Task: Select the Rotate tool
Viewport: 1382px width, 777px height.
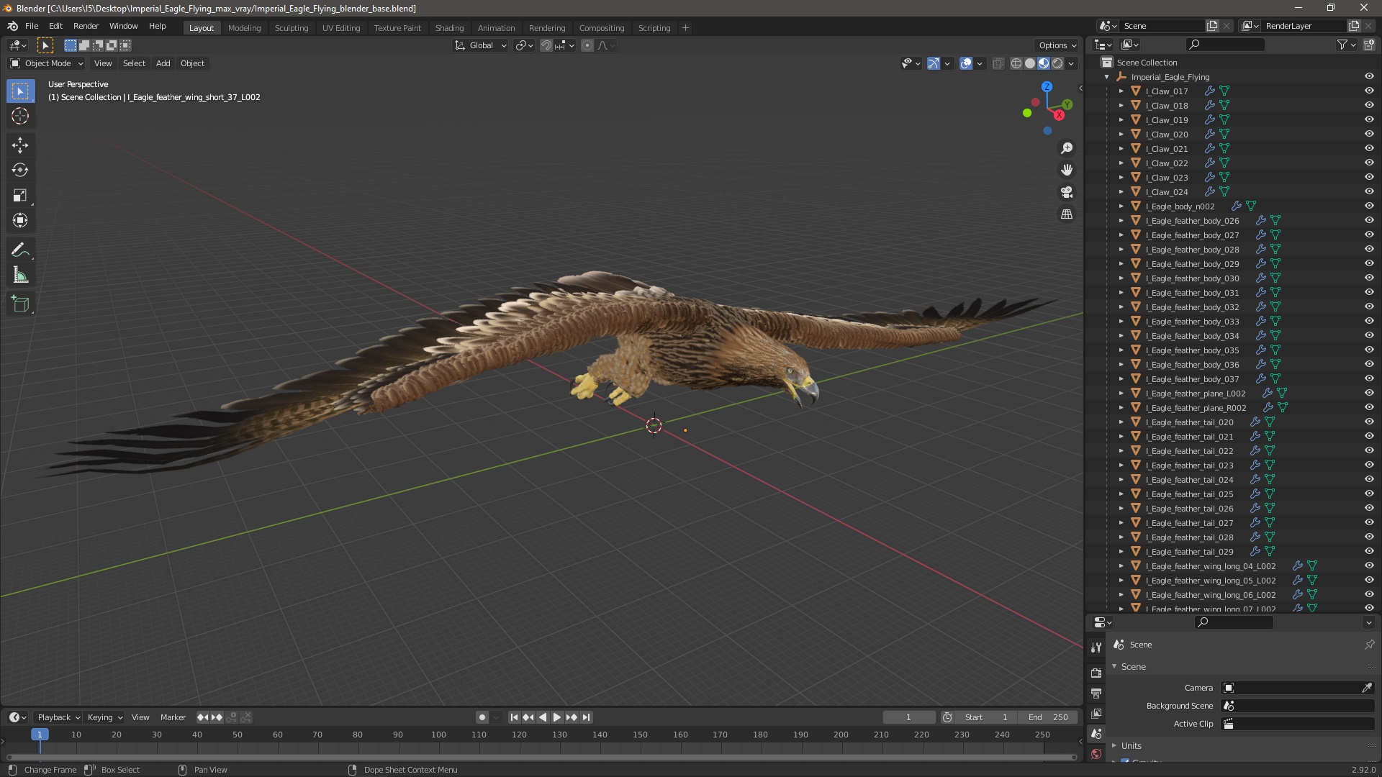Action: pos(20,171)
